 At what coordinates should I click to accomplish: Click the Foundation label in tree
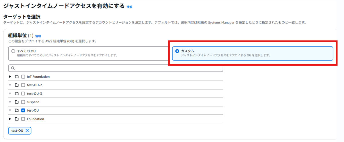click(x=36, y=119)
